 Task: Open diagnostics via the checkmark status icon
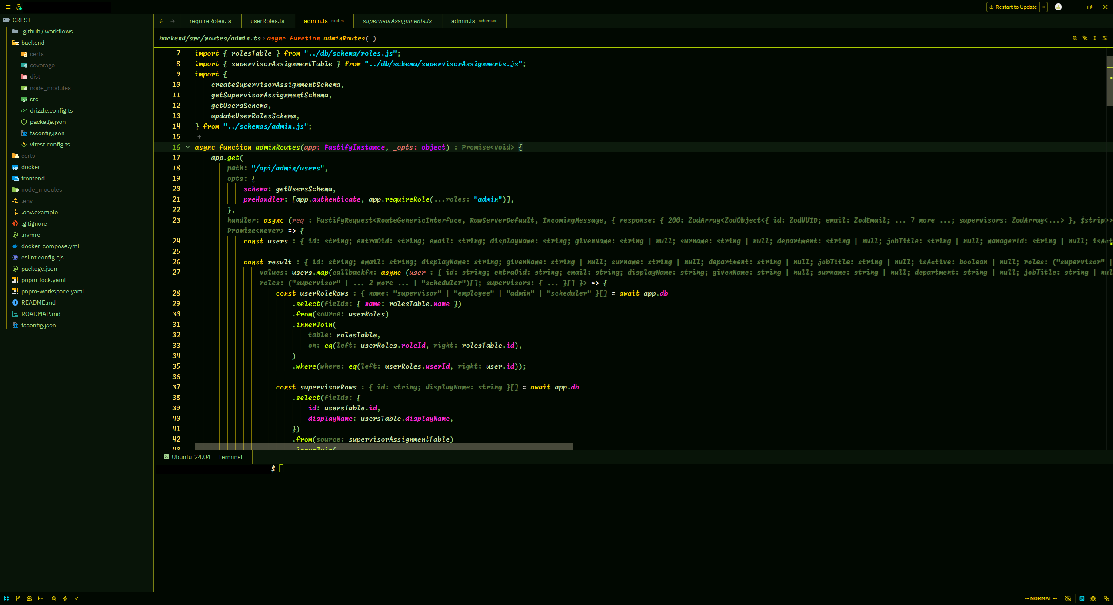click(x=77, y=598)
